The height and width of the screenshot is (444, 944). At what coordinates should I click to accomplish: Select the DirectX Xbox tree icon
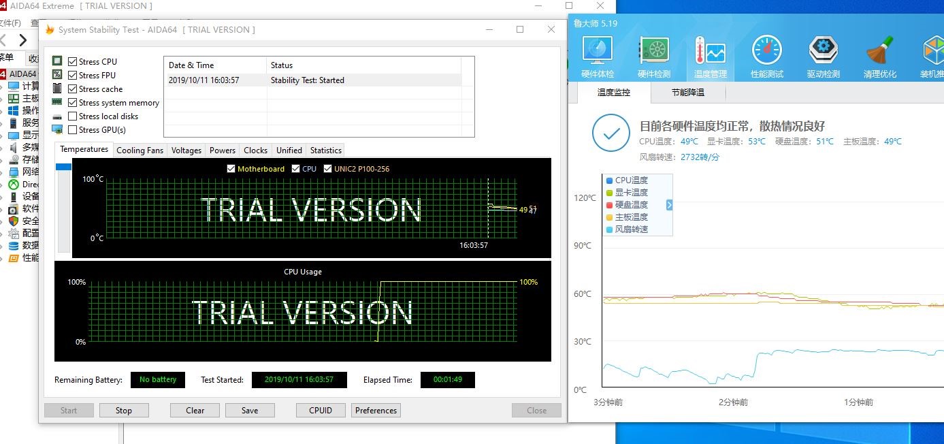point(14,184)
